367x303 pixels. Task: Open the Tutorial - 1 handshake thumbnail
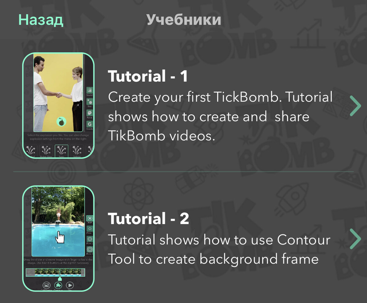58,105
